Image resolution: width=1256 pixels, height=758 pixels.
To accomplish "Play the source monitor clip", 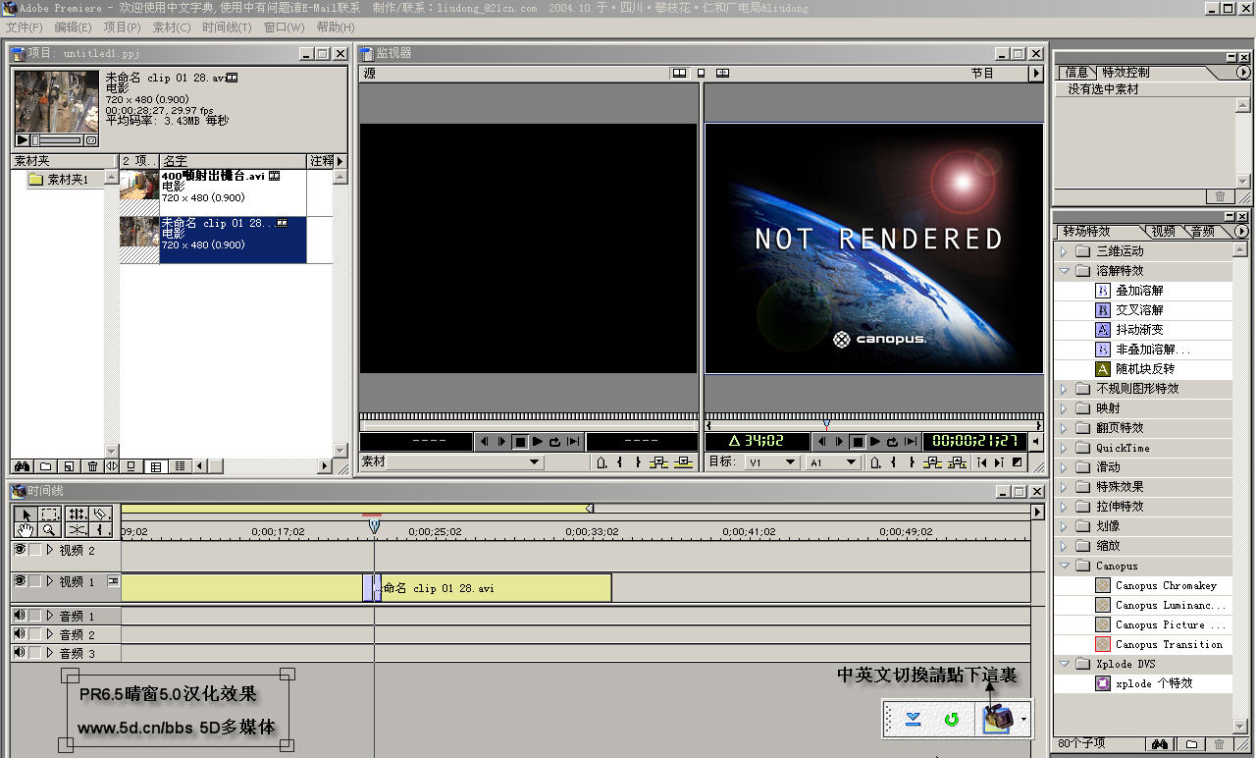I will coord(538,442).
